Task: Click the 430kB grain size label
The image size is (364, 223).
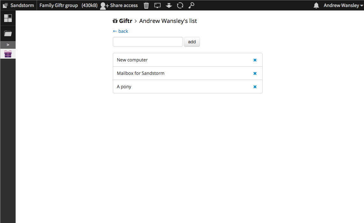Action: (89, 5)
